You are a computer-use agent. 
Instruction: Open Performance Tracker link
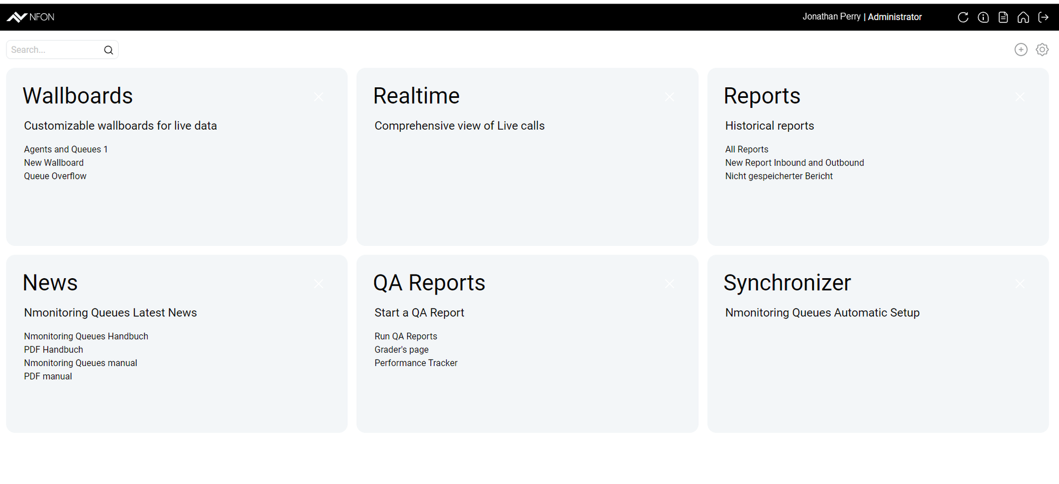[x=416, y=363]
